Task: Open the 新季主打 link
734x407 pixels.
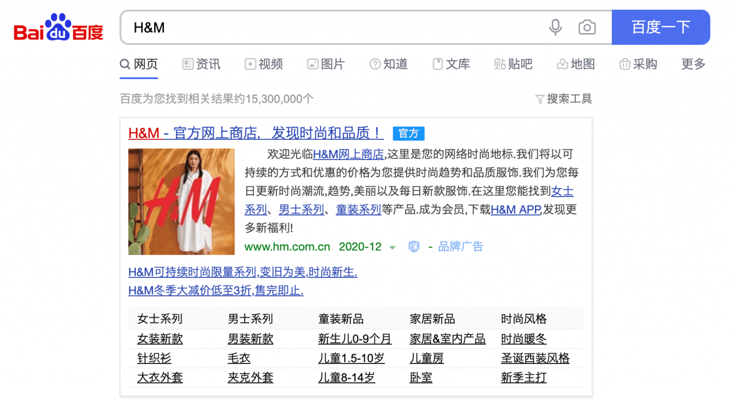Action: click(524, 378)
